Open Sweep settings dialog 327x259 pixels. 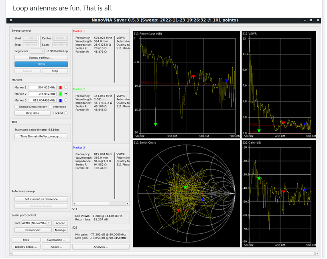coord(41,57)
